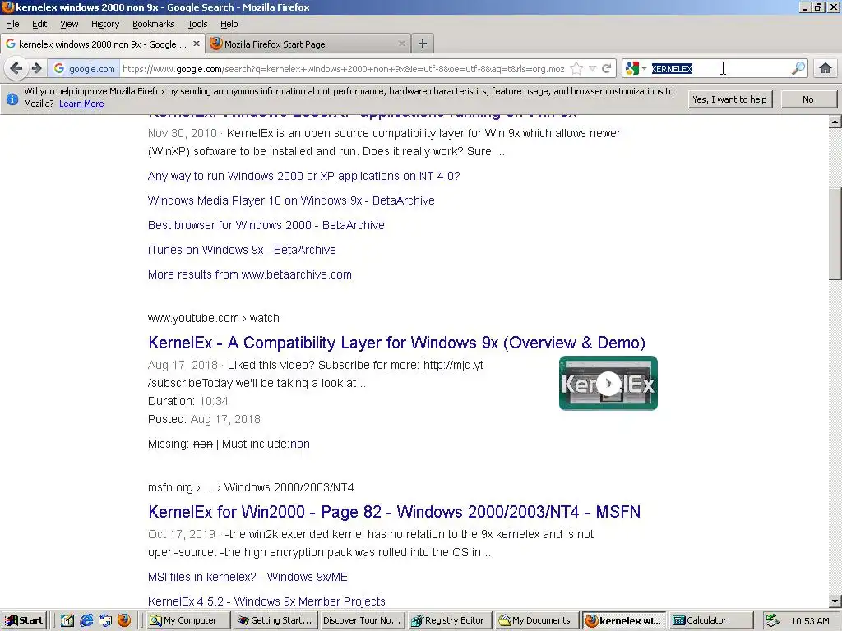Switch to Calculator taskbar window
Screen dimensions: 842x631
[x=710, y=620]
